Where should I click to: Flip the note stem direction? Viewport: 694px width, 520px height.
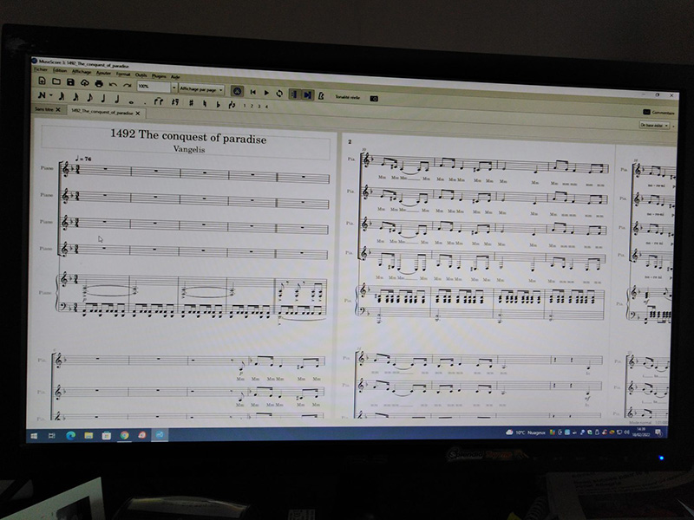[x=232, y=105]
